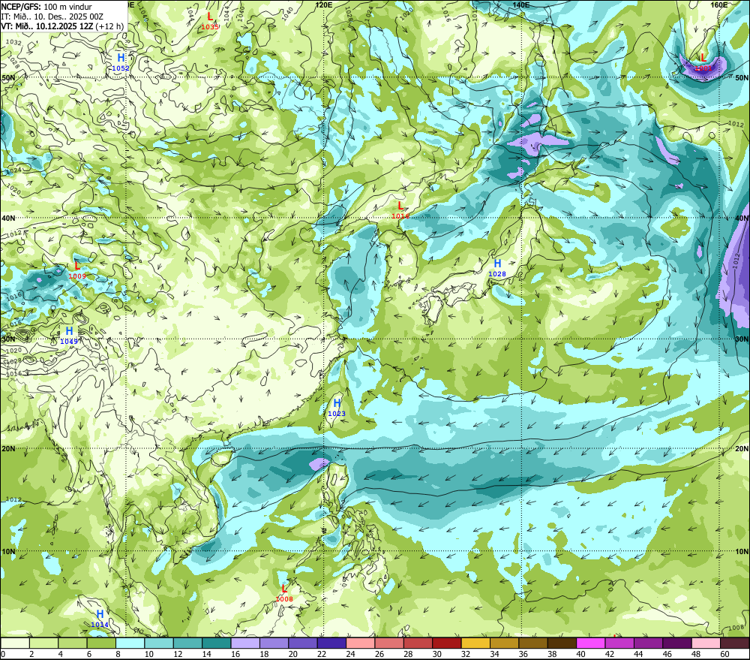The height and width of the screenshot is (660, 750).
Task: Select the dark purple 46–48 legend swatch
Action: point(678,643)
